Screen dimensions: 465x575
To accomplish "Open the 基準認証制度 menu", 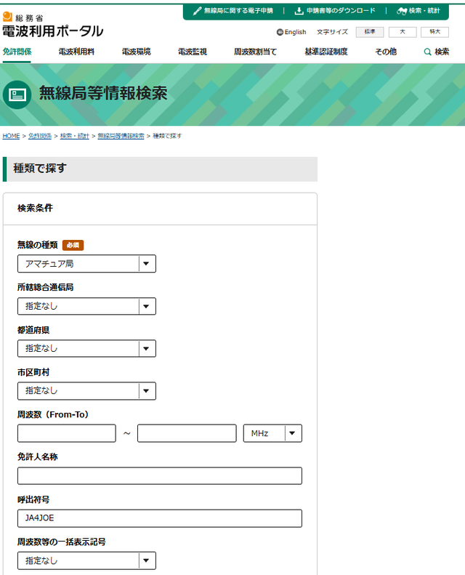I will [325, 52].
